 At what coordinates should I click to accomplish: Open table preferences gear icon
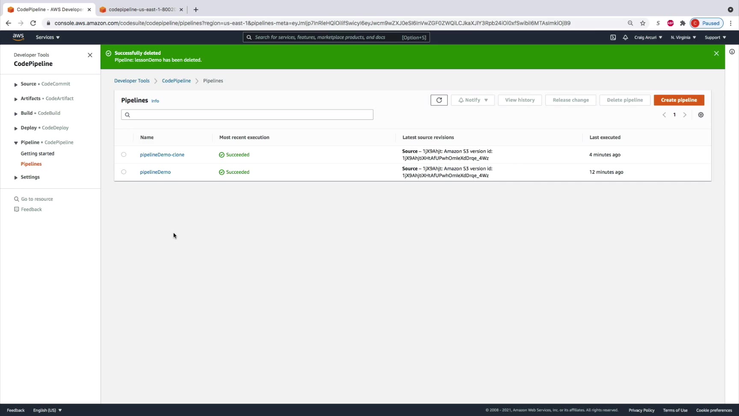coord(701,115)
